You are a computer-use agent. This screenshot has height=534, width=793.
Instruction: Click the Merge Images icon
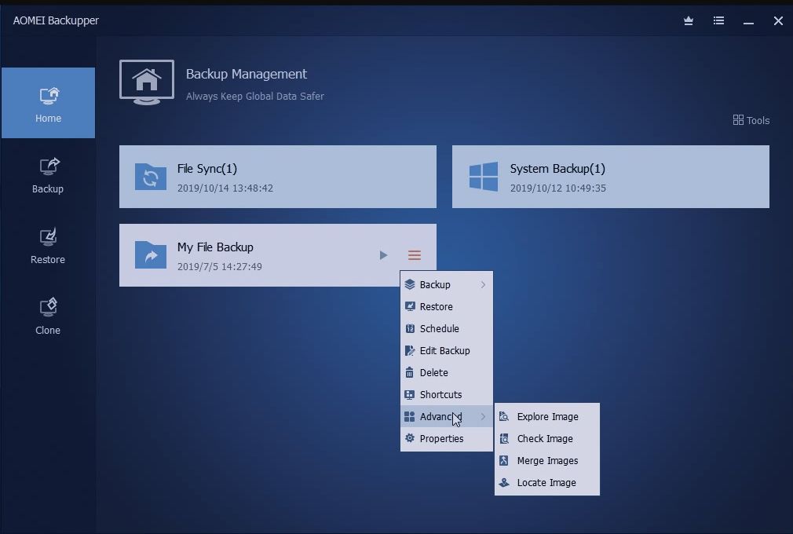click(x=504, y=461)
